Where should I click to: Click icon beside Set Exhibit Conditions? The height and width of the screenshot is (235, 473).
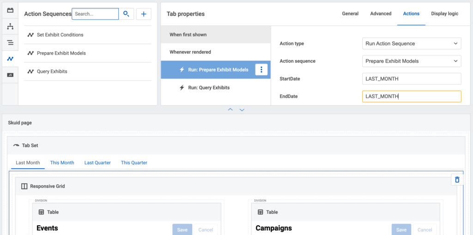(30, 35)
